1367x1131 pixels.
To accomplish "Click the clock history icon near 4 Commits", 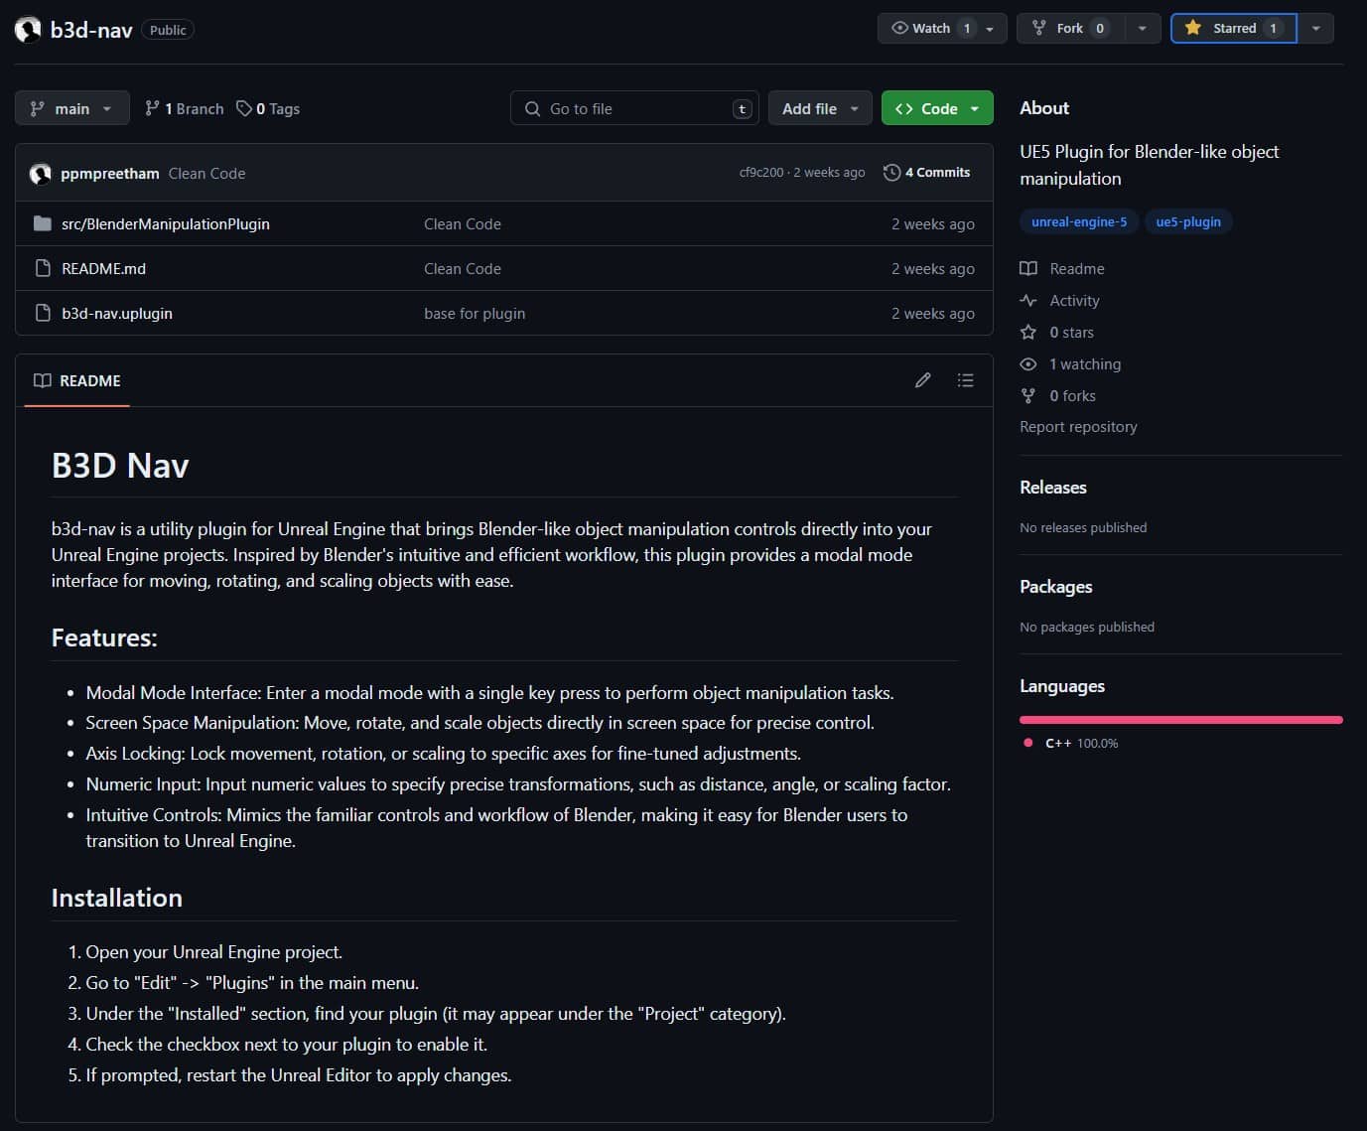I will tap(891, 173).
